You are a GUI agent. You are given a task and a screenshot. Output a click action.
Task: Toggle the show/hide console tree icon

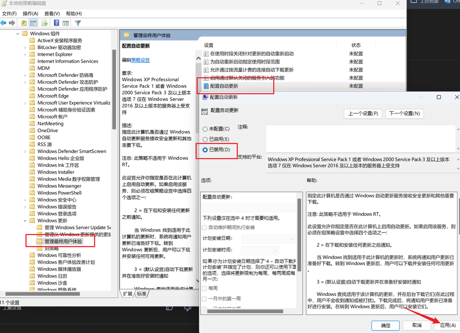point(33,23)
